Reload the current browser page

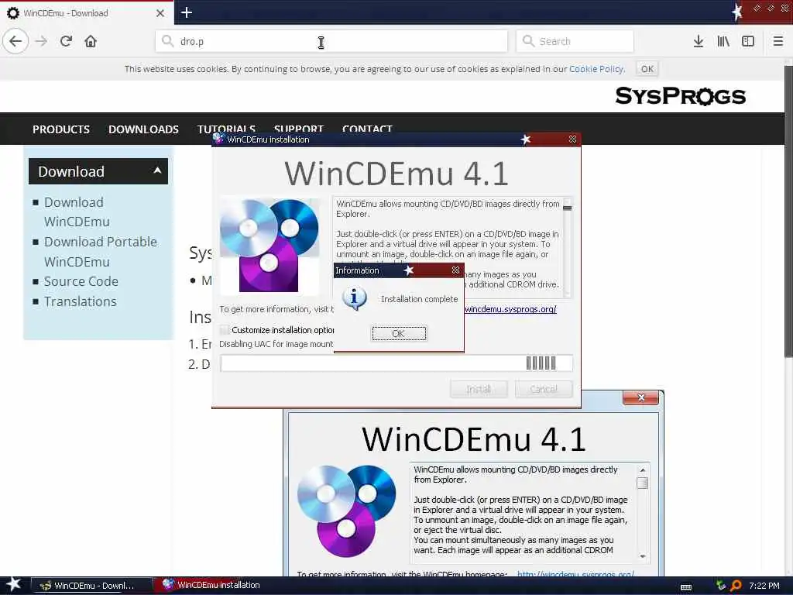tap(66, 41)
